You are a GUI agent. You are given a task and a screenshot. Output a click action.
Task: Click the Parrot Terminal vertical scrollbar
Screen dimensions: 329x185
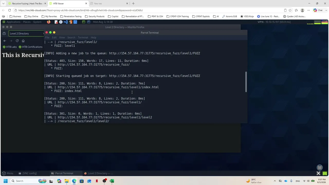tap(246, 82)
